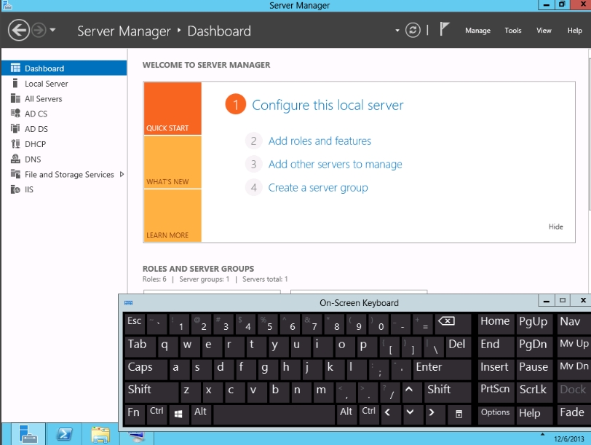Click Create a server group link
This screenshot has width=591, height=445.
[318, 188]
